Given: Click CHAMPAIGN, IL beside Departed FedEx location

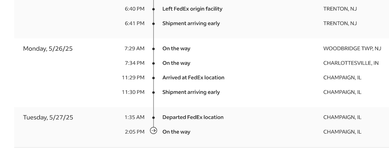Looking at the screenshot, I should coord(342,117).
